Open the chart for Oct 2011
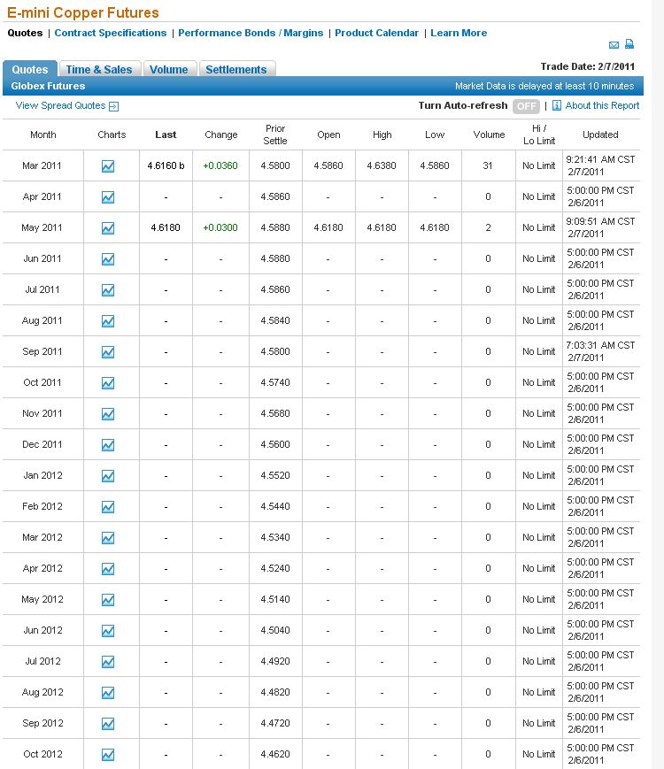Screen dimensions: 664x769 pos(108,382)
